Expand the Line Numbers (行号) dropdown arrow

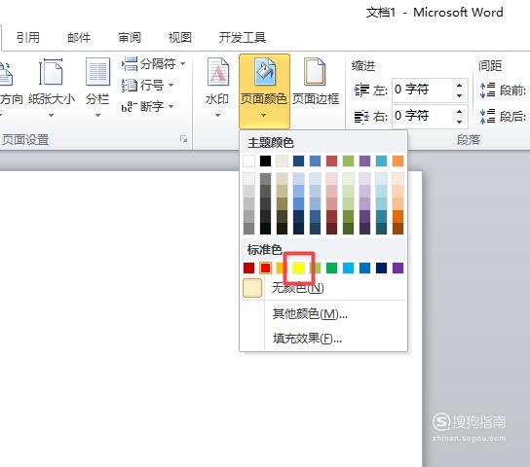[x=171, y=85]
